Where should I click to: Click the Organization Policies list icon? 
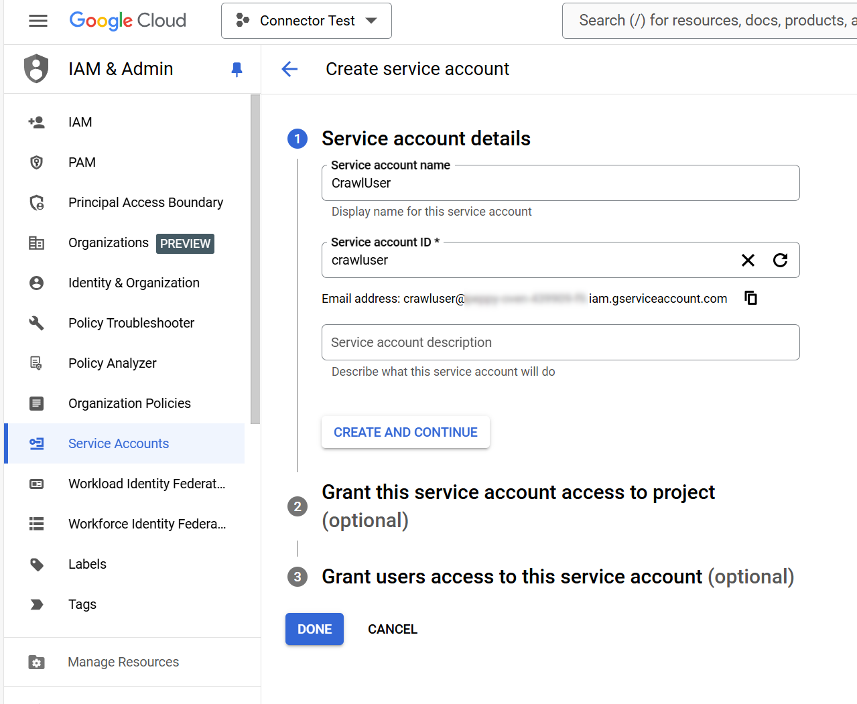pos(36,403)
